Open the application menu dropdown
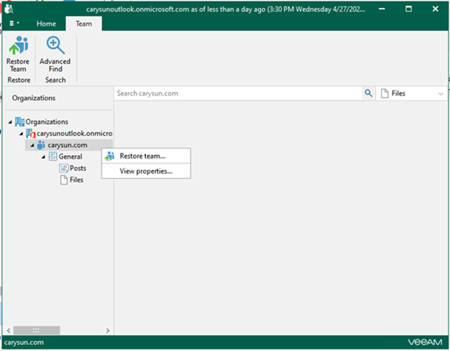 click(14, 23)
